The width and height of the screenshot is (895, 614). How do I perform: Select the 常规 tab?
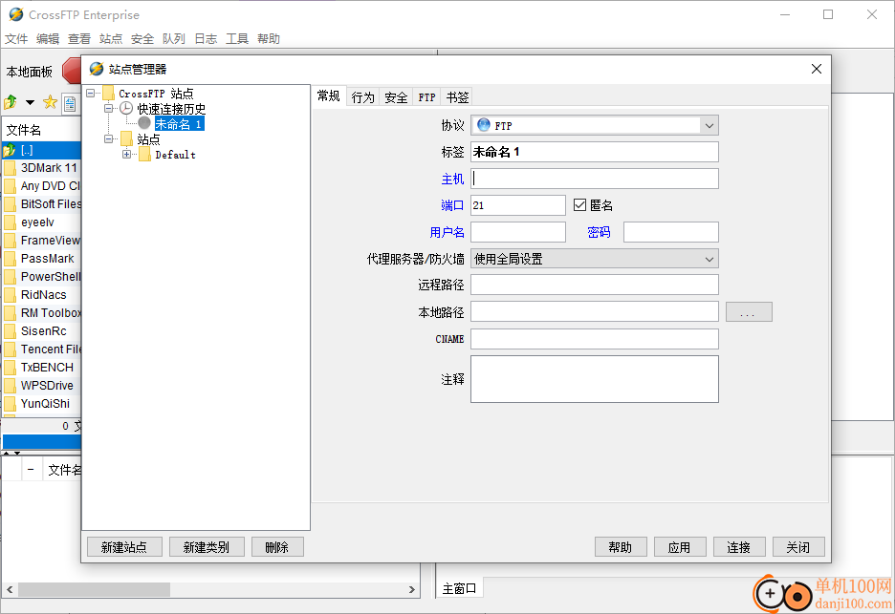329,95
